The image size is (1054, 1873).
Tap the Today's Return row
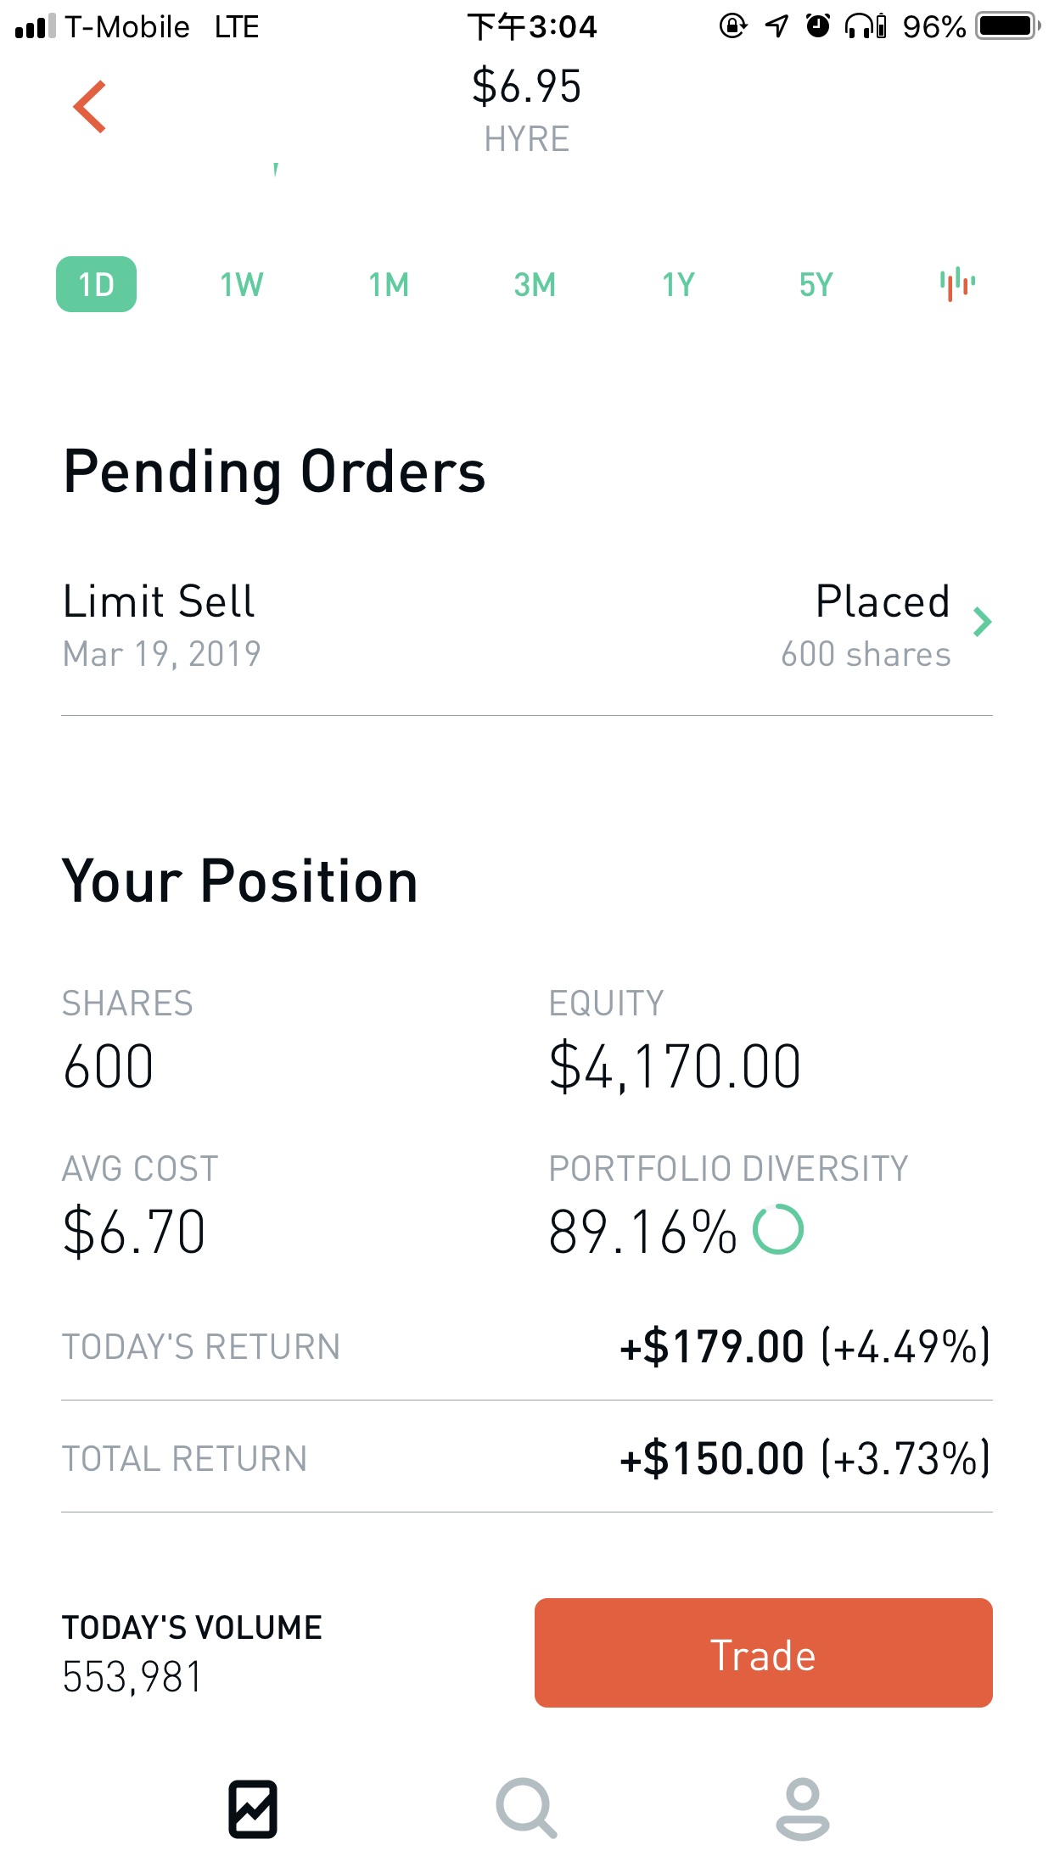click(x=526, y=1346)
